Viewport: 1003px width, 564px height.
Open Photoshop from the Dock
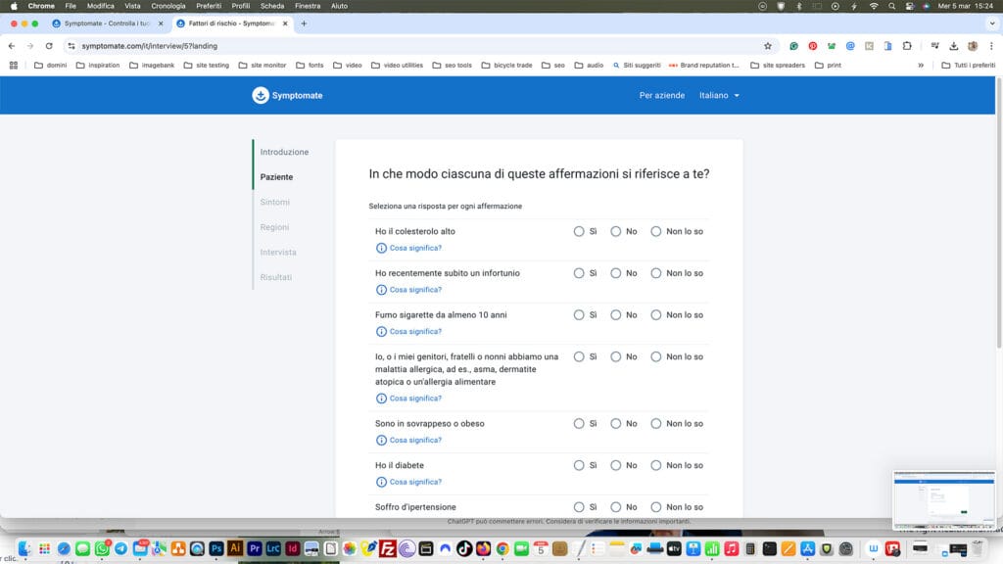(x=215, y=549)
